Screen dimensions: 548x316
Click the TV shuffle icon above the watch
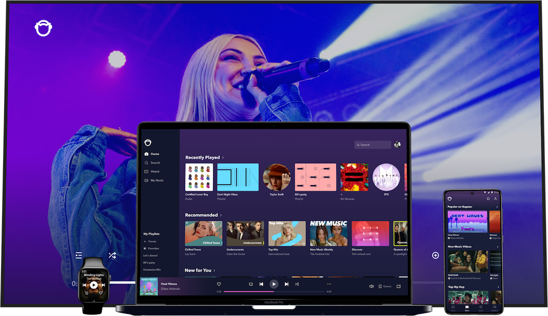pyautogui.click(x=112, y=255)
